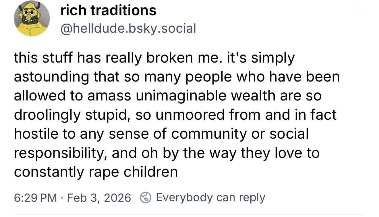
Task: Click the "rich traditions" display name
Action: click(108, 11)
